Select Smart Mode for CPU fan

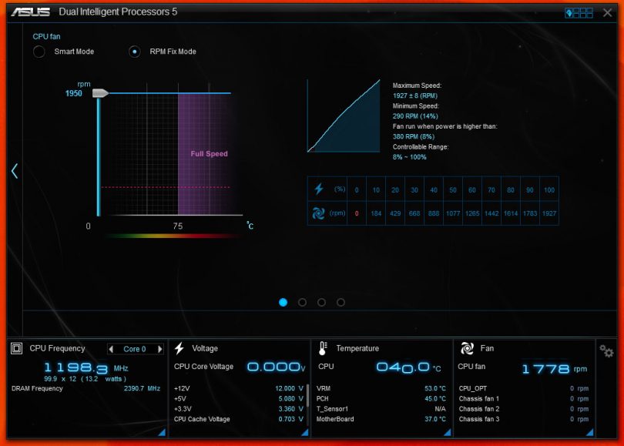(39, 52)
